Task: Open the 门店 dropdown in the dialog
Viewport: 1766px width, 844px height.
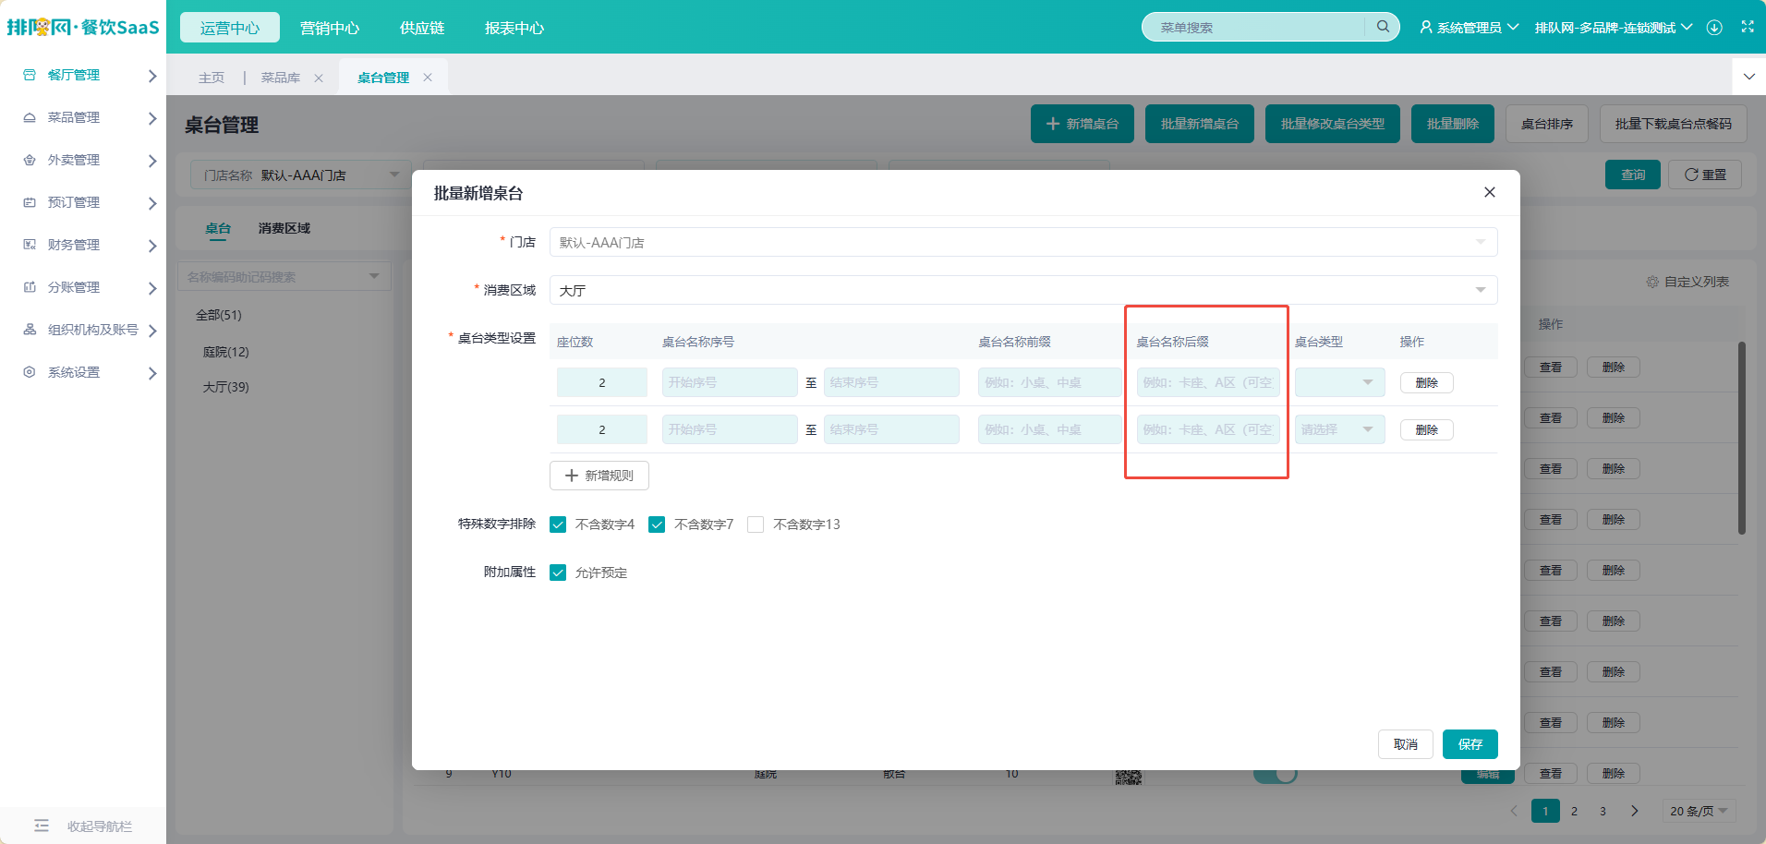Action: (x=1023, y=242)
